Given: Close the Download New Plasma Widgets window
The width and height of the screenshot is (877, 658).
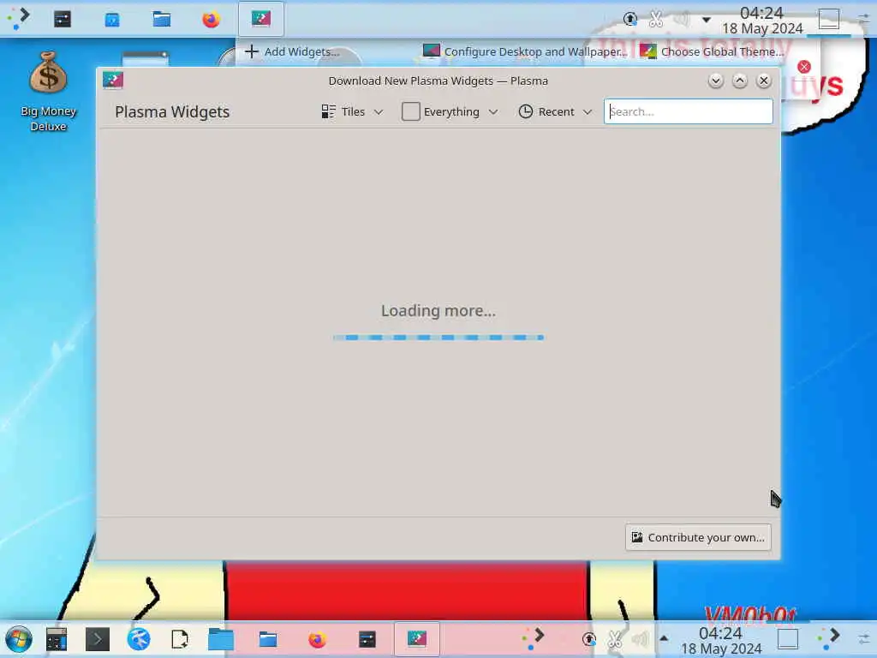Looking at the screenshot, I should pos(763,81).
